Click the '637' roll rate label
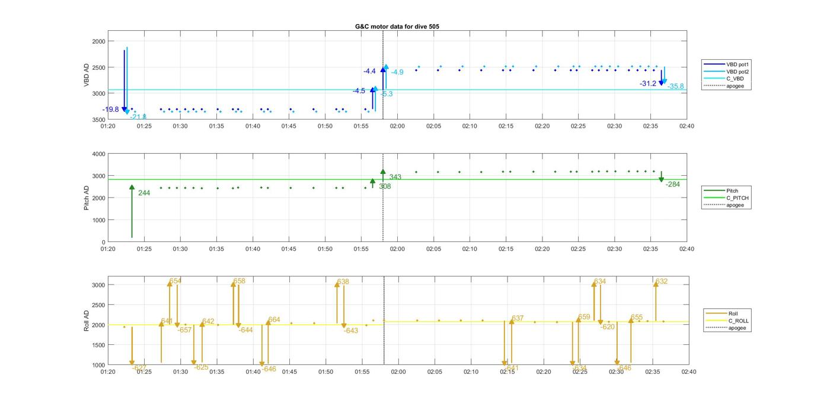Screen dimensions: 830x410 tap(518, 318)
